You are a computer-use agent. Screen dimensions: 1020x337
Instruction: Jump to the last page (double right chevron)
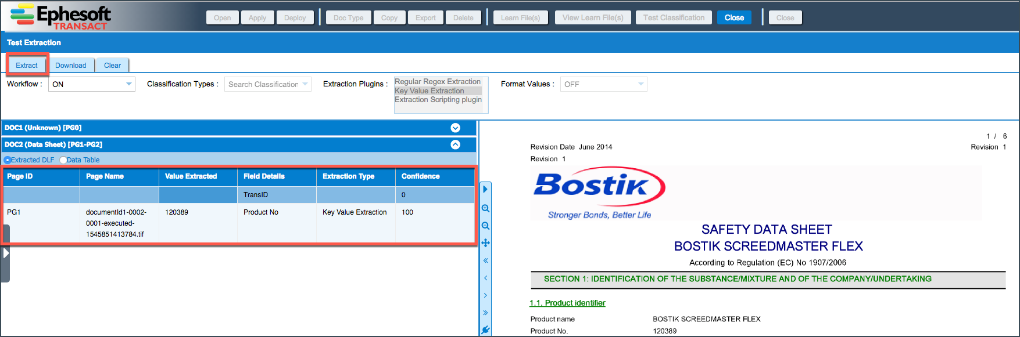tap(485, 313)
